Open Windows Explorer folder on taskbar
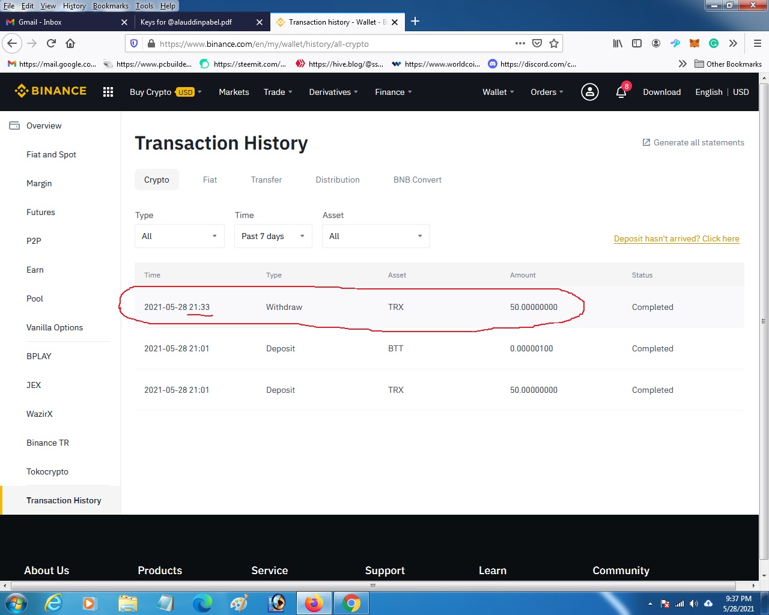 point(128,603)
